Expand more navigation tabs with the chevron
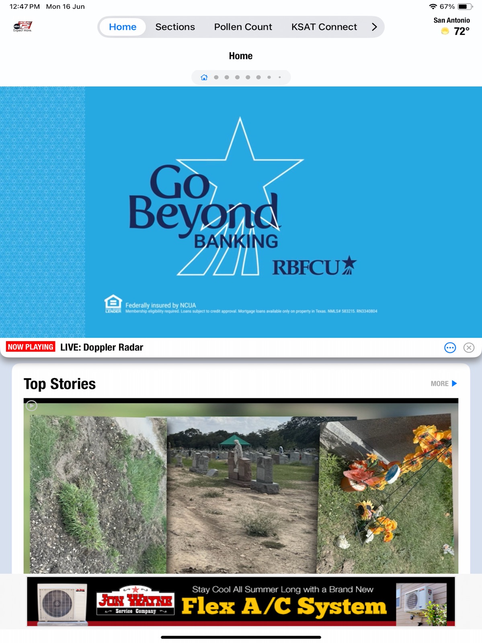 tap(374, 27)
